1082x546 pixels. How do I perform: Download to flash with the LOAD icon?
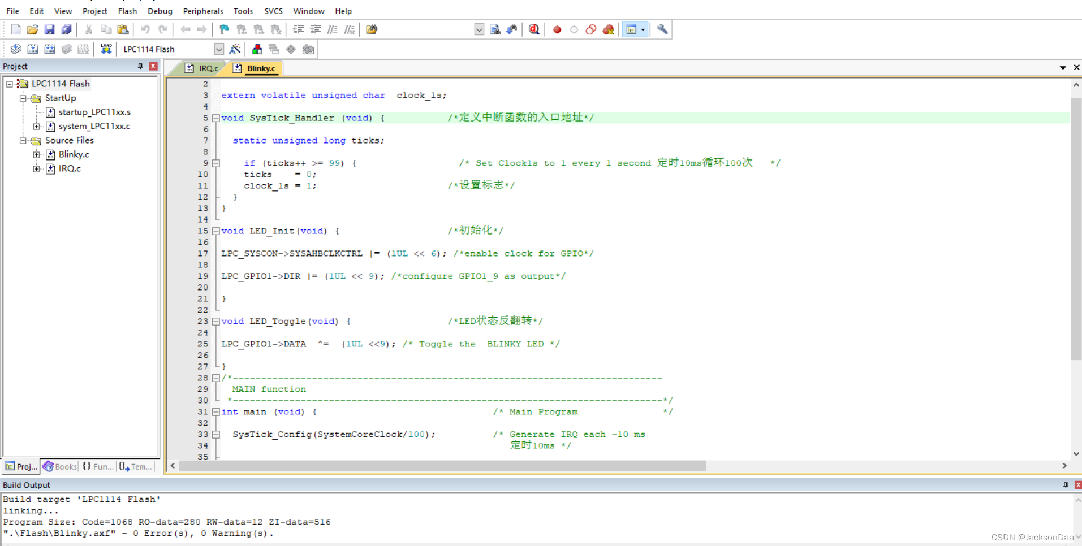106,49
